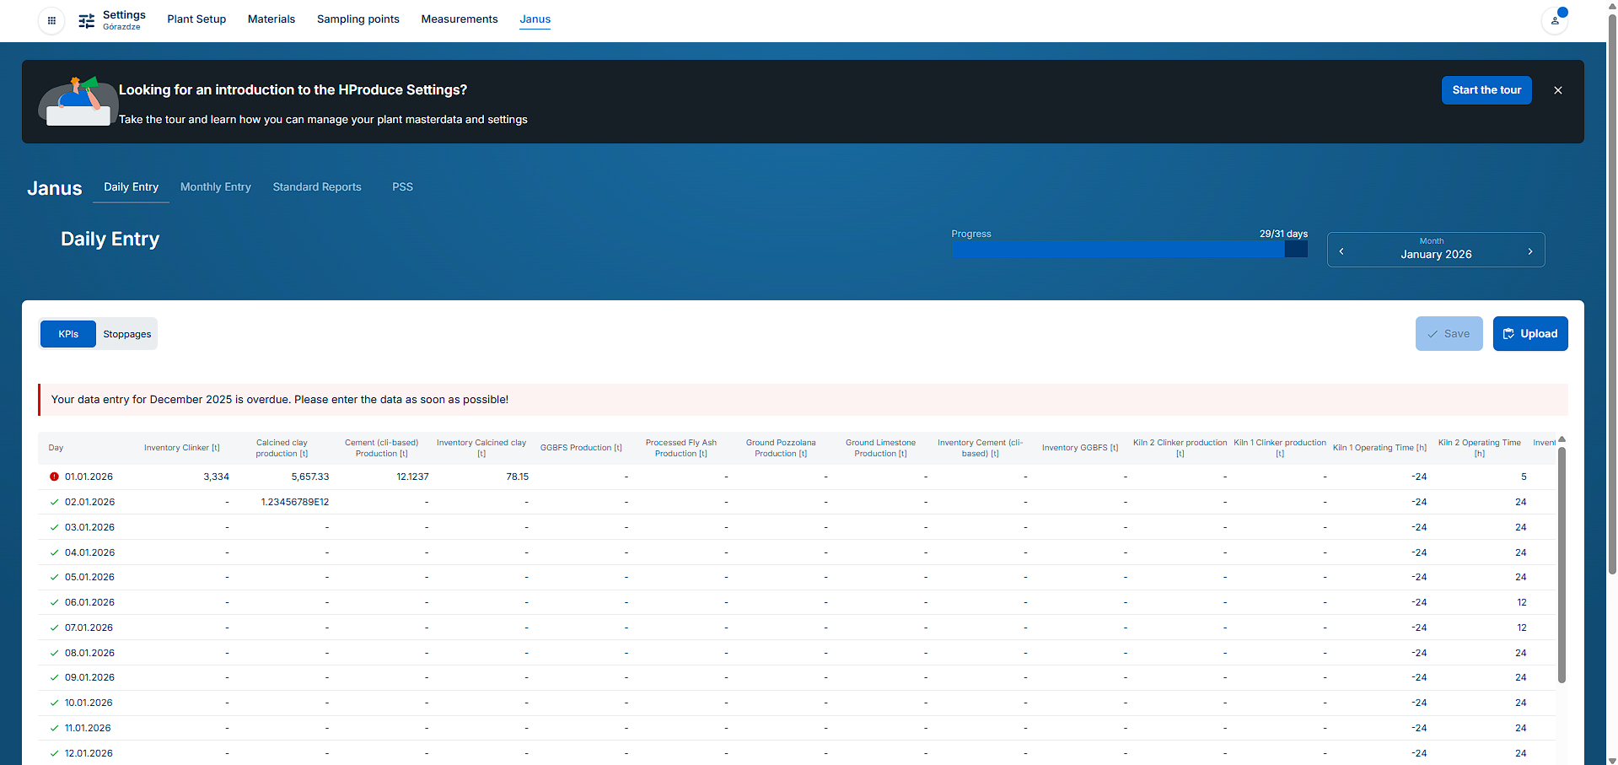Click the Upload button
Screen dimensions: 1618x765
click(x=1530, y=334)
